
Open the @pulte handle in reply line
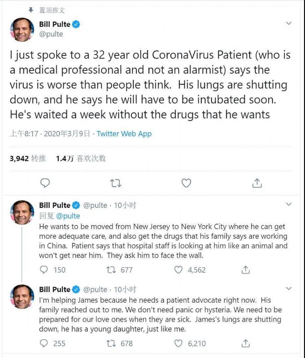point(68,216)
